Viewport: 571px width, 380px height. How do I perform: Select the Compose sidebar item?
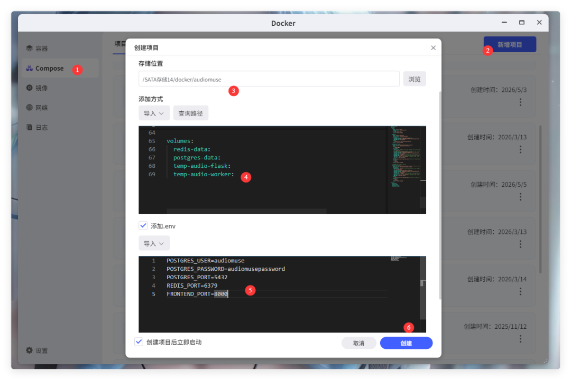click(x=60, y=68)
